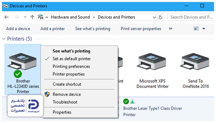Screen dimensions: 216x123
Task: Select the Microsoft XPS Document Writer printer
Action: click(x=152, y=70)
